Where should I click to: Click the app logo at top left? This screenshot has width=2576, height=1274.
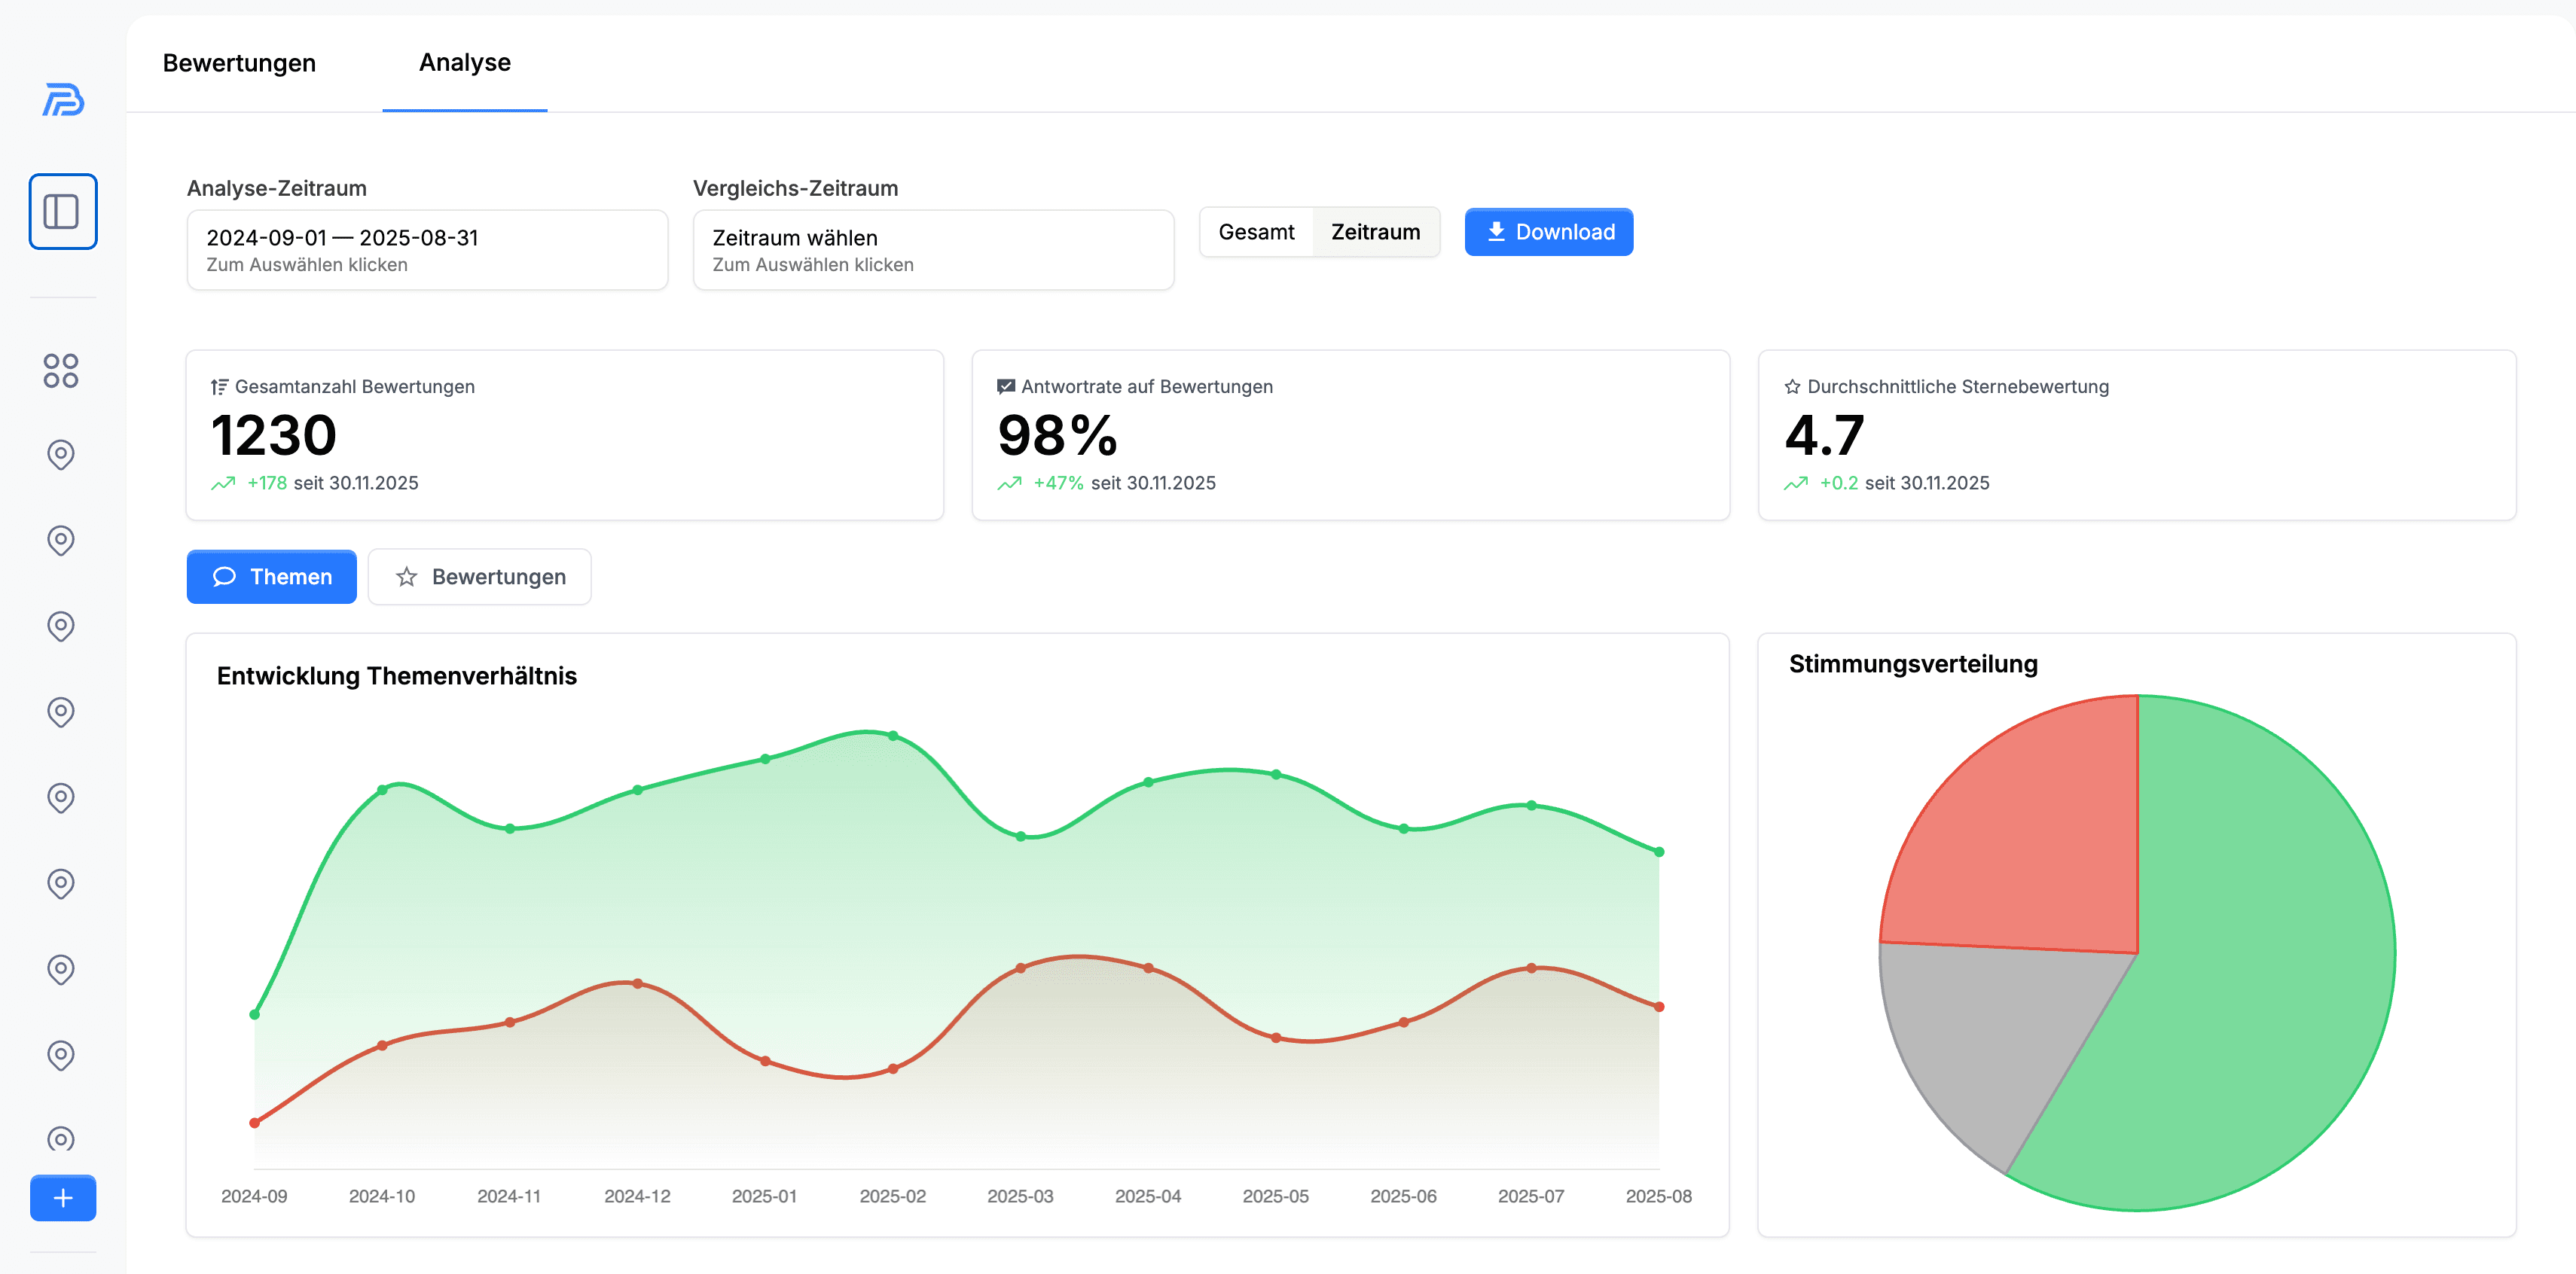click(62, 100)
